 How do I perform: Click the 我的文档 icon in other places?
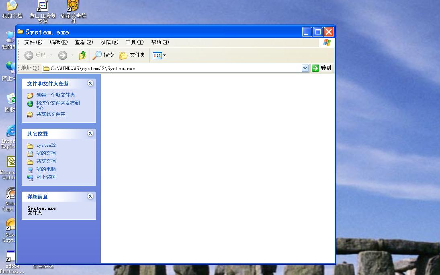point(30,154)
